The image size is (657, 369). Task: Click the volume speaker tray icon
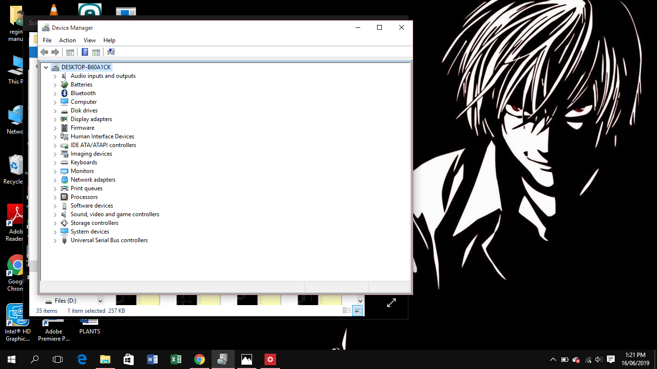point(599,359)
